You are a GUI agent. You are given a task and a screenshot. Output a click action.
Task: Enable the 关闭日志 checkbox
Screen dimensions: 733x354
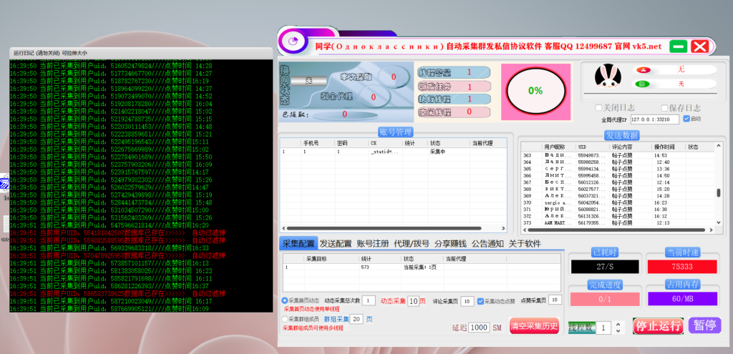600,108
